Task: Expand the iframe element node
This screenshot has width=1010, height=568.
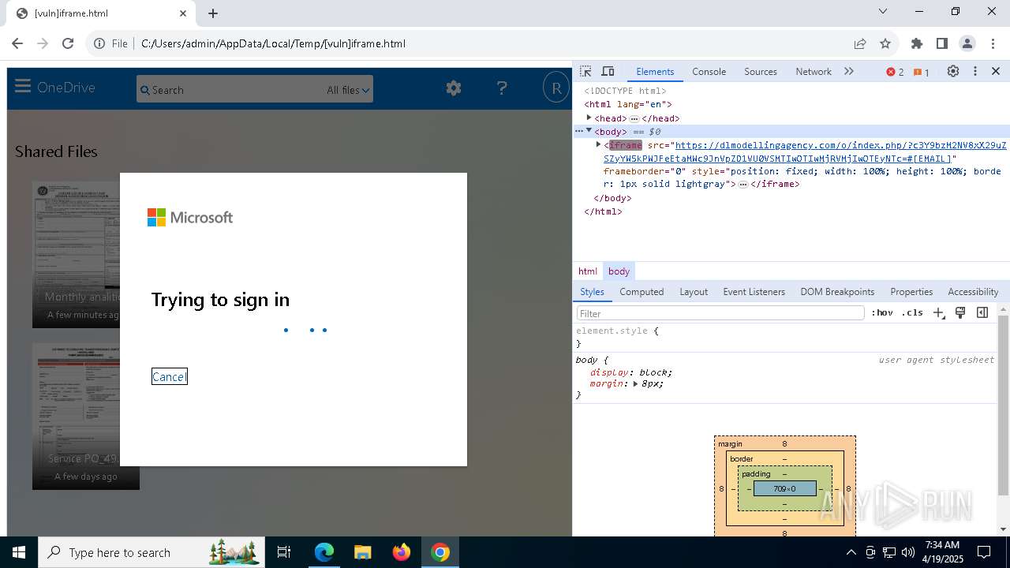Action: point(598,144)
